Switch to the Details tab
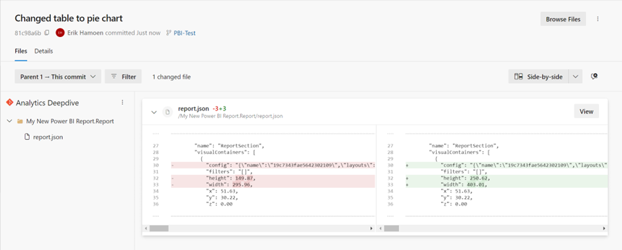 [44, 51]
